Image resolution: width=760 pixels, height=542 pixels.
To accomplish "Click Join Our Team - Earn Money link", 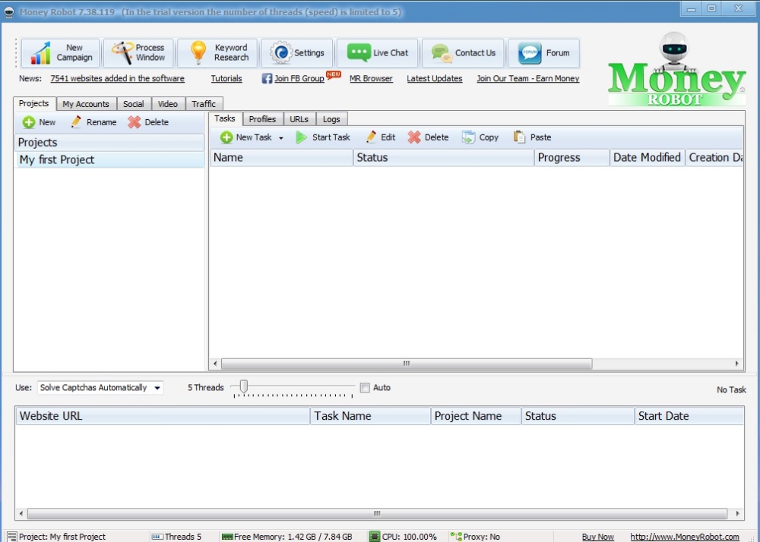I will (528, 78).
